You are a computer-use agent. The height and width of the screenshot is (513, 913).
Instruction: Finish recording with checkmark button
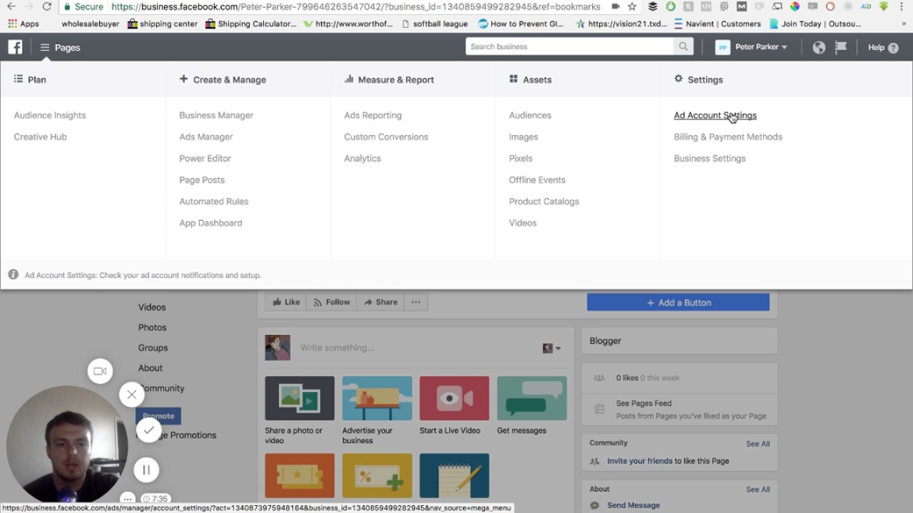click(x=148, y=430)
